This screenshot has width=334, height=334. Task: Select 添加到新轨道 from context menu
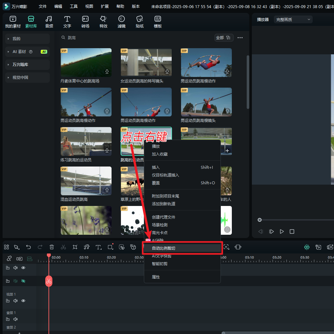click(182, 204)
